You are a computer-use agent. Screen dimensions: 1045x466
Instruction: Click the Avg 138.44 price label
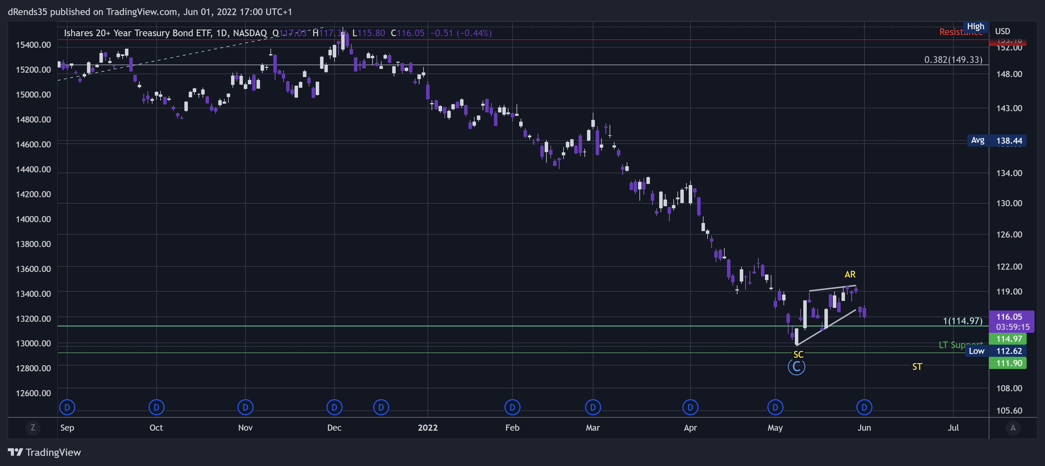pos(997,140)
